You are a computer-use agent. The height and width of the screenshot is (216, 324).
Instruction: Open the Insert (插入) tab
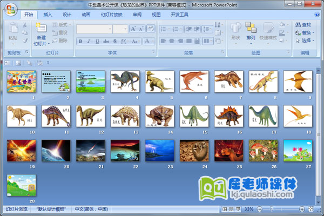48,15
